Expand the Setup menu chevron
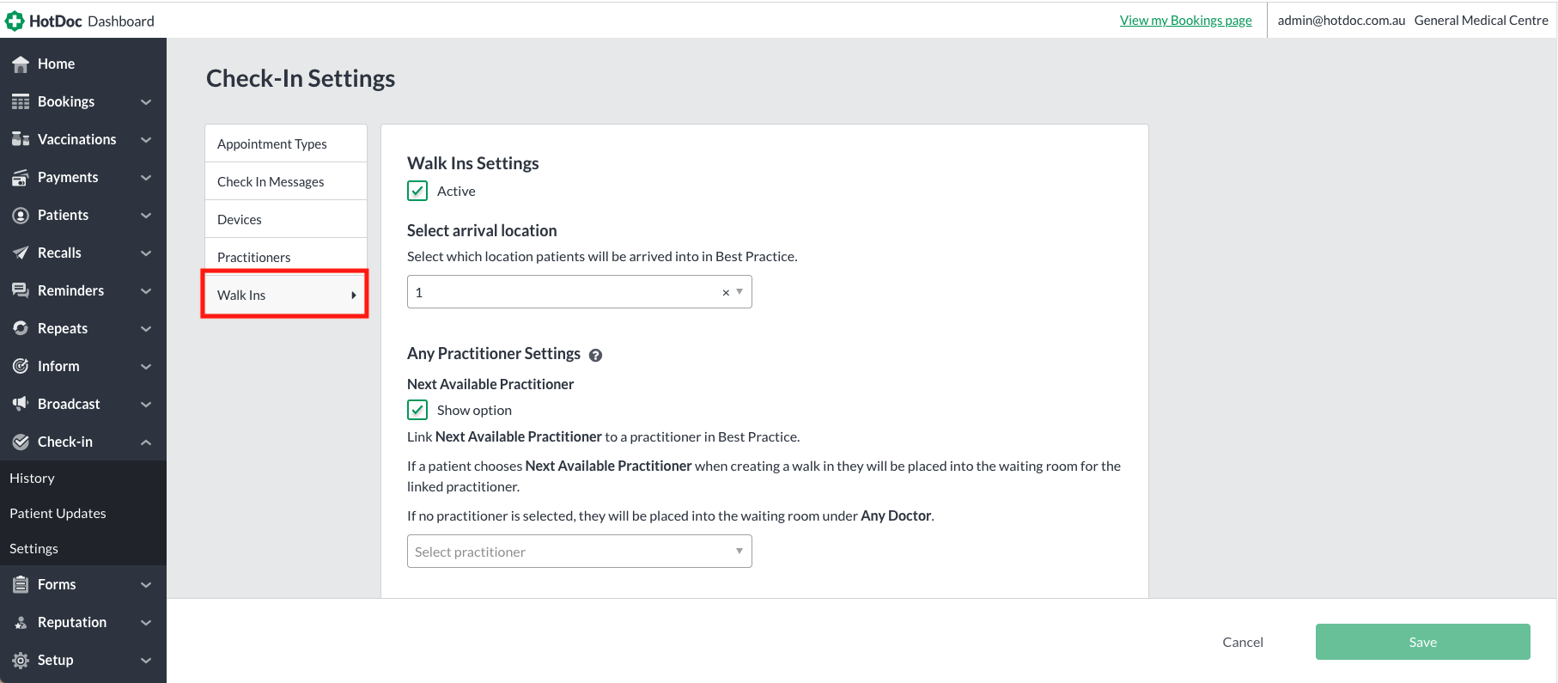The image size is (1558, 683). pyautogui.click(x=146, y=661)
